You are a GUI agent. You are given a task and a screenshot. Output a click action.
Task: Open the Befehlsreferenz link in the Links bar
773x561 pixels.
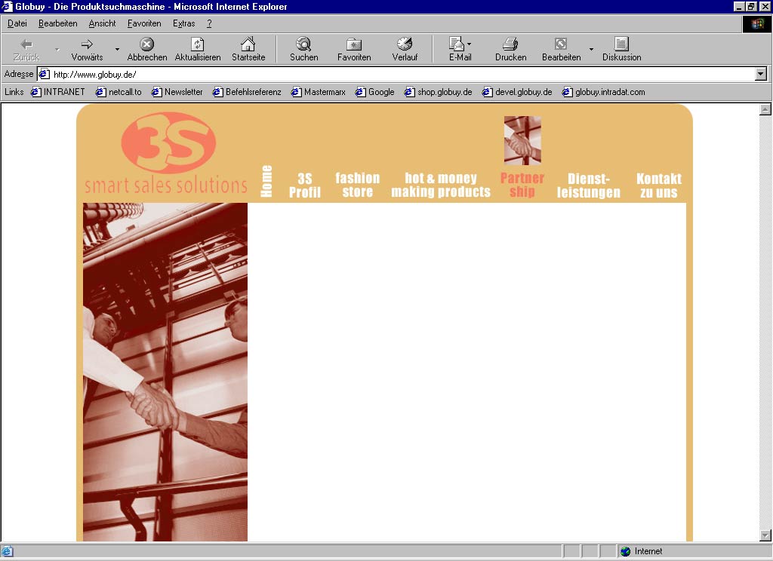click(247, 92)
